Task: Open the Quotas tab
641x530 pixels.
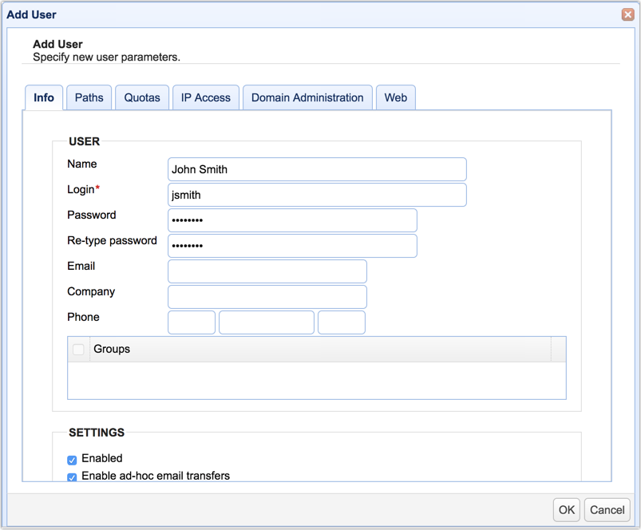Action: [141, 97]
